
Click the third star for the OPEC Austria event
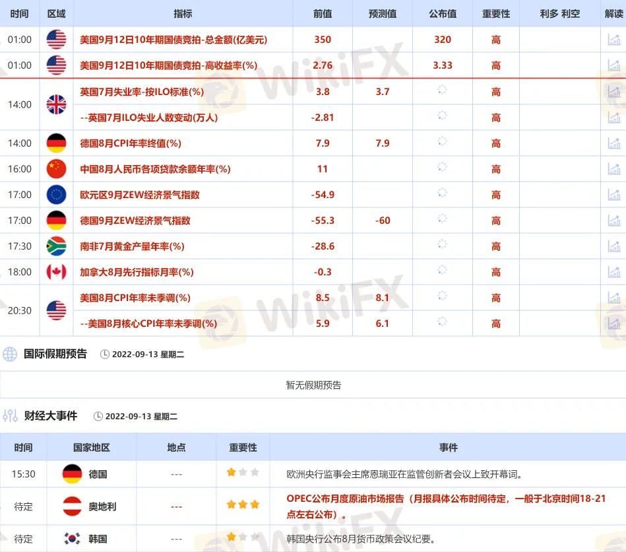[255, 504]
